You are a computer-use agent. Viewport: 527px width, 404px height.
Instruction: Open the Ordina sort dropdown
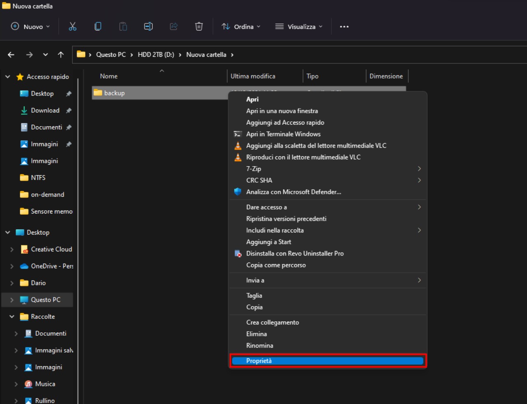tap(241, 26)
